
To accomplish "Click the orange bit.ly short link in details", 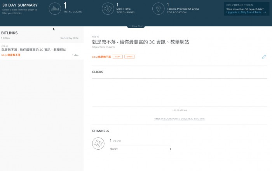I will (101, 57).
